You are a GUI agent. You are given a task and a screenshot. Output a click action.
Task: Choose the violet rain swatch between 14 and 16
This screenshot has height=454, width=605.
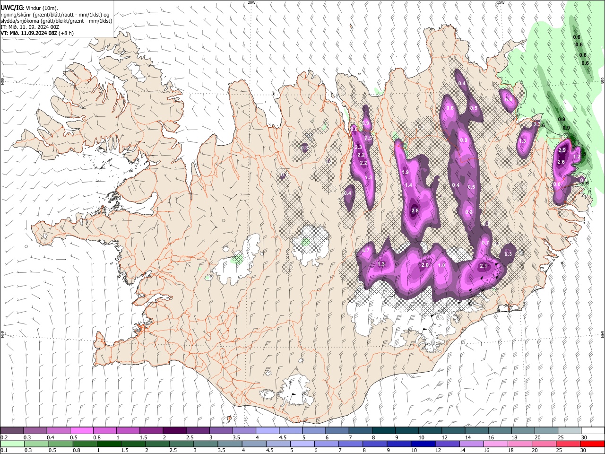coord(471,444)
